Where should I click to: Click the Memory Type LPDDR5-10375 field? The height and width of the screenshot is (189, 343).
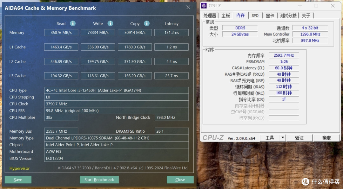[116, 138]
